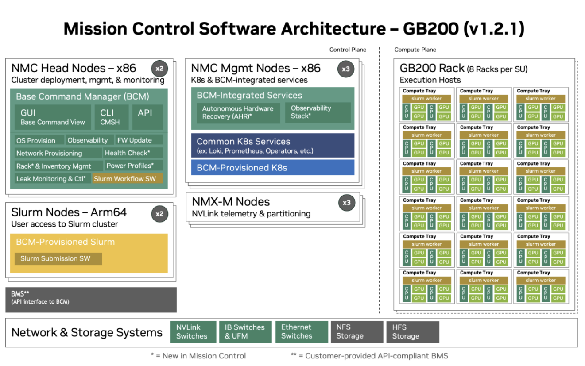Click the Slurm Submission SW block
This screenshot has width=585, height=366.
58,259
